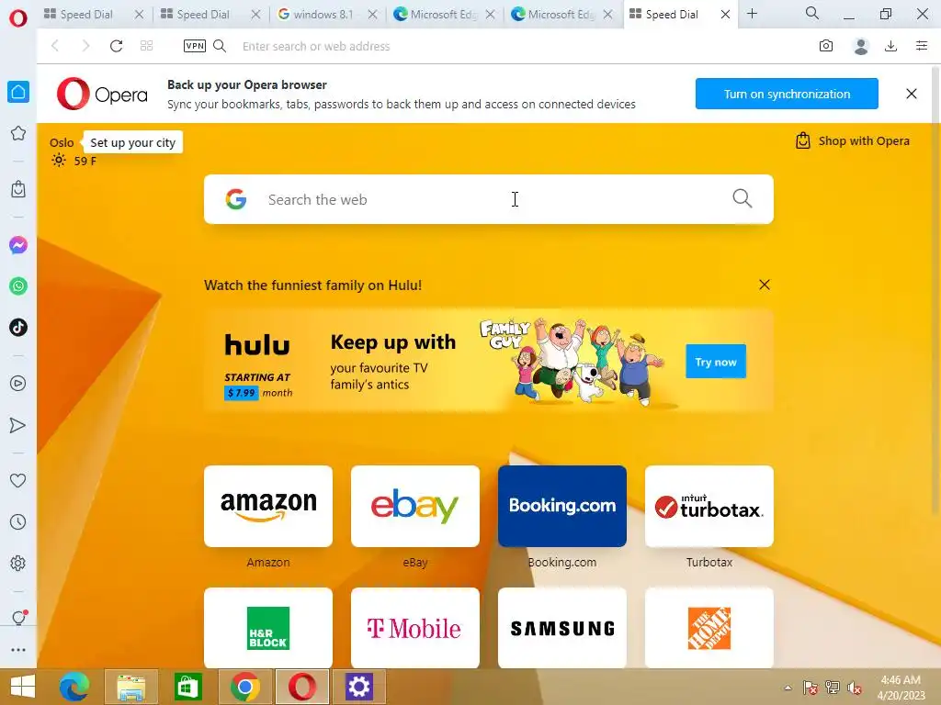Image resolution: width=941 pixels, height=705 pixels.
Task: Open Bookmarks star in sidebar
Action: (x=18, y=133)
